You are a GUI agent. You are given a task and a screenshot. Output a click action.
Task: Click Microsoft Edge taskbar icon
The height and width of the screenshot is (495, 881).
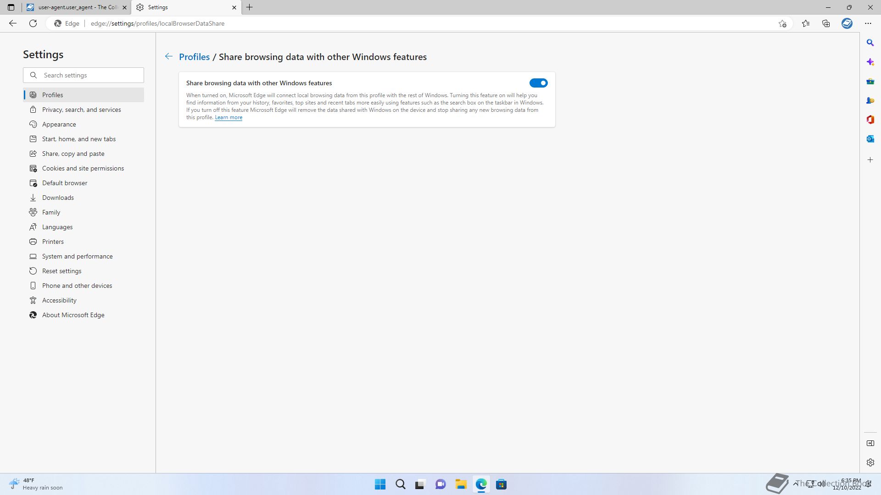(481, 484)
